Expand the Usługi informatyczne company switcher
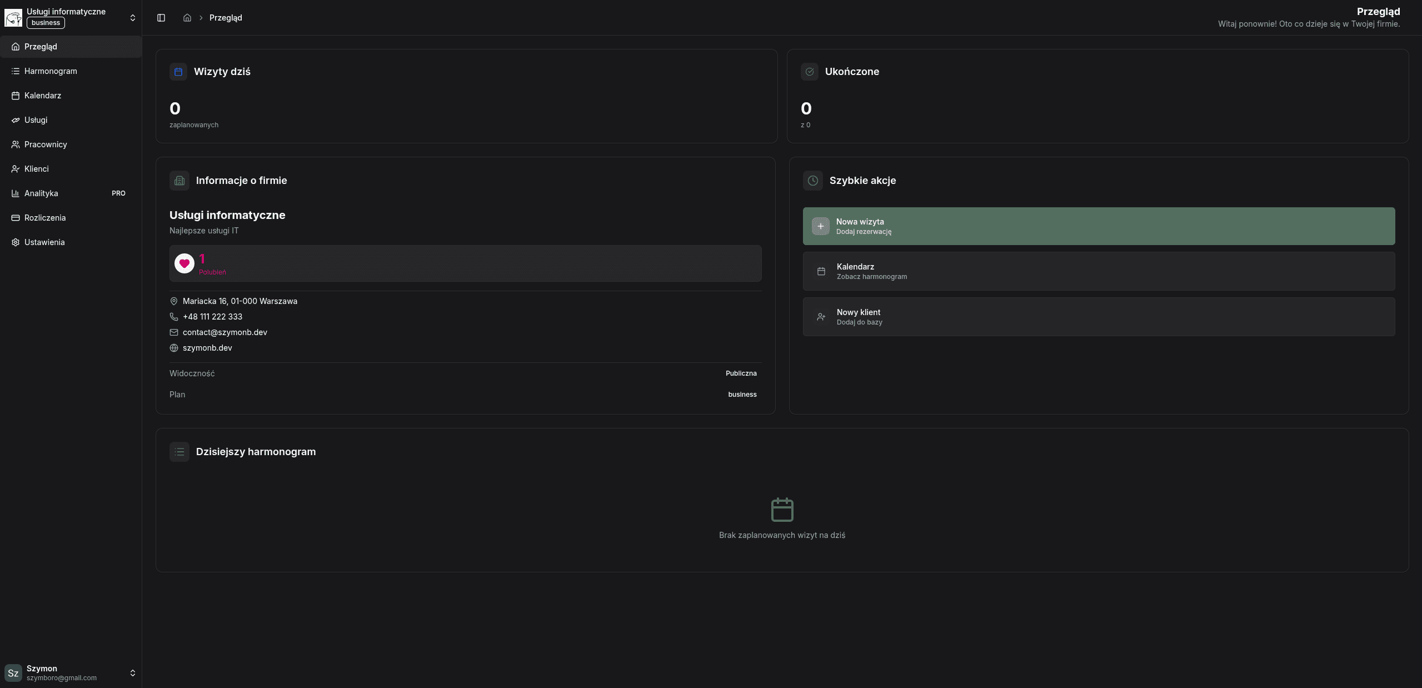The image size is (1422, 688). 71,17
